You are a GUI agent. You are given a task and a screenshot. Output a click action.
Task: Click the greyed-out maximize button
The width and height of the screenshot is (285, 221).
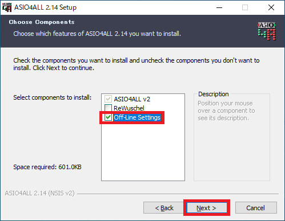pyautogui.click(x=245, y=7)
